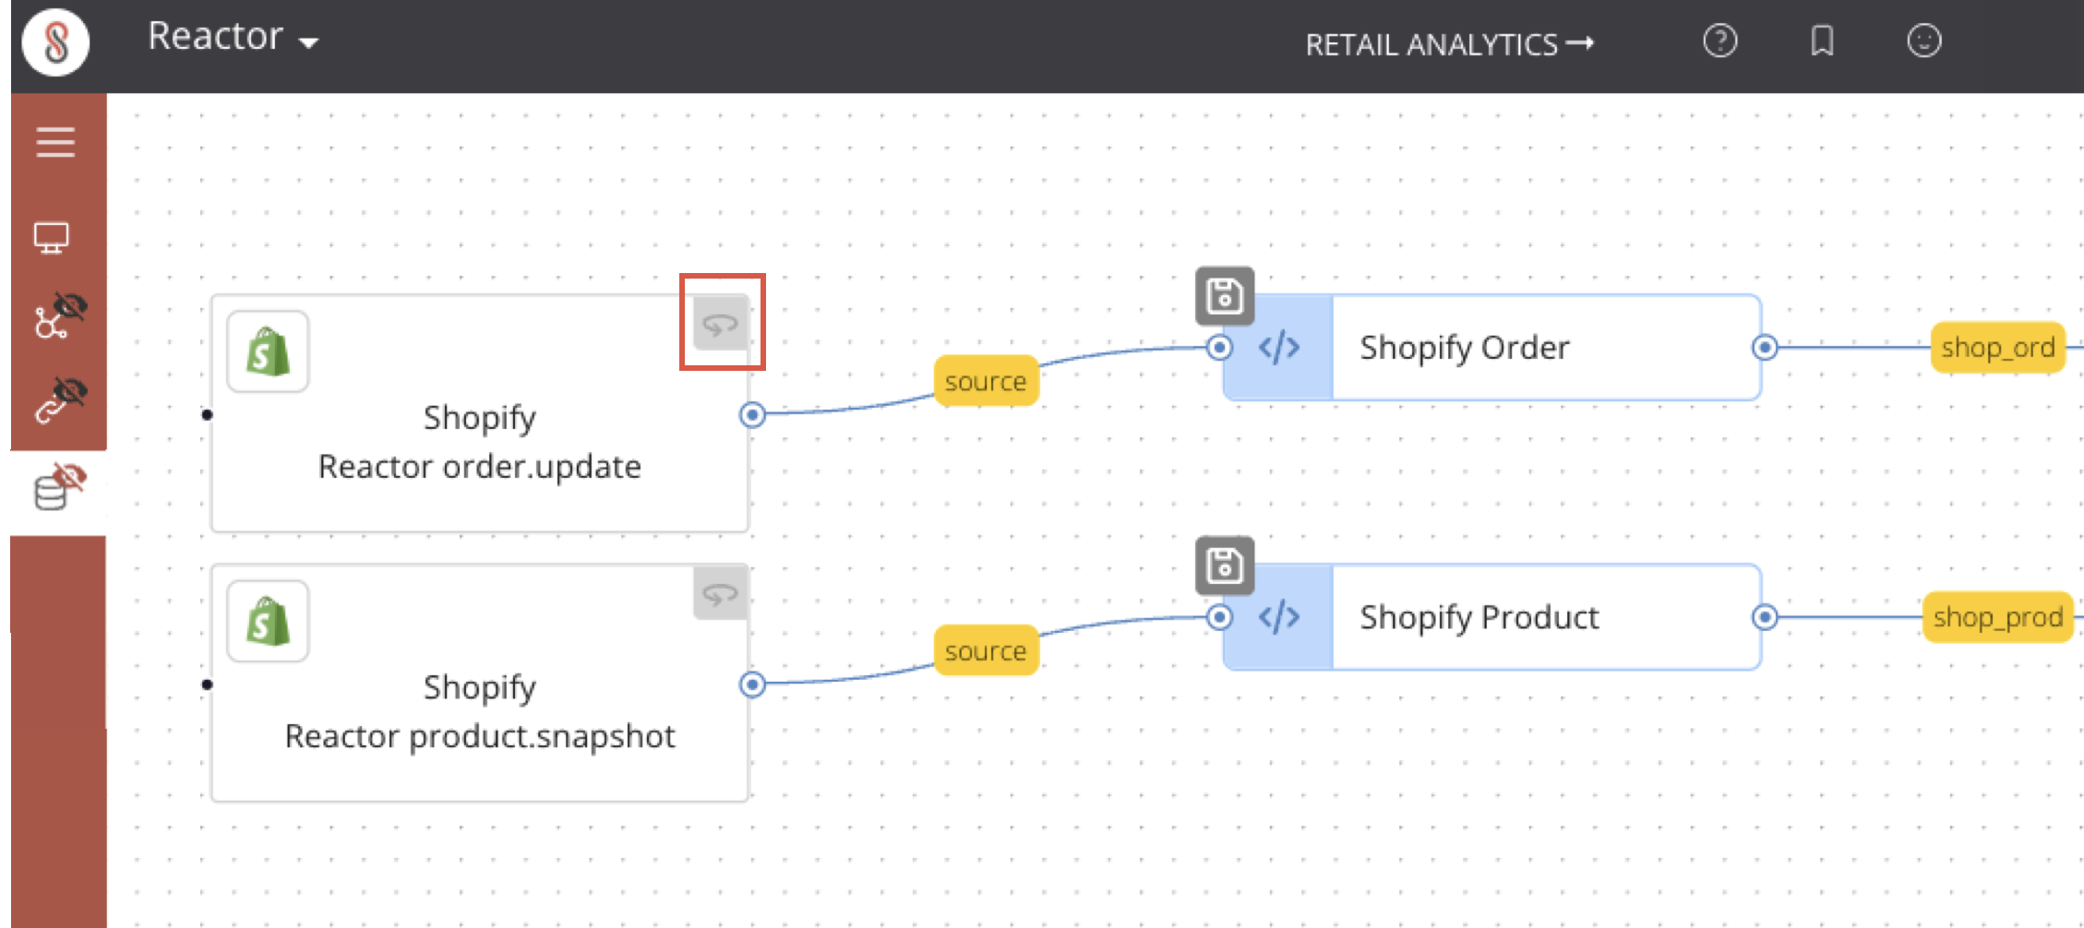Viewport: 2084px width, 928px height.
Task: Click the save icon above Shopify Product node
Action: coord(1224,565)
